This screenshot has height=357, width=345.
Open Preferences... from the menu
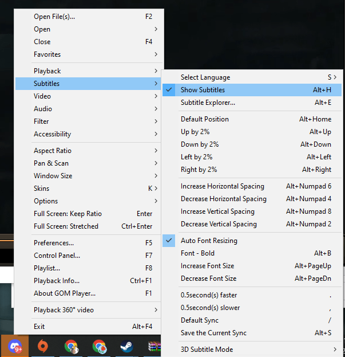point(88,243)
